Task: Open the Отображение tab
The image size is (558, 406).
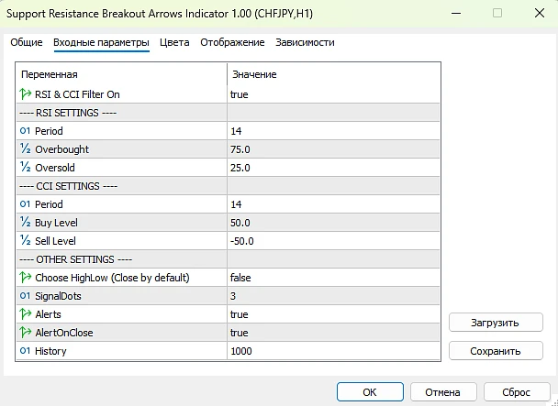Action: coord(232,42)
